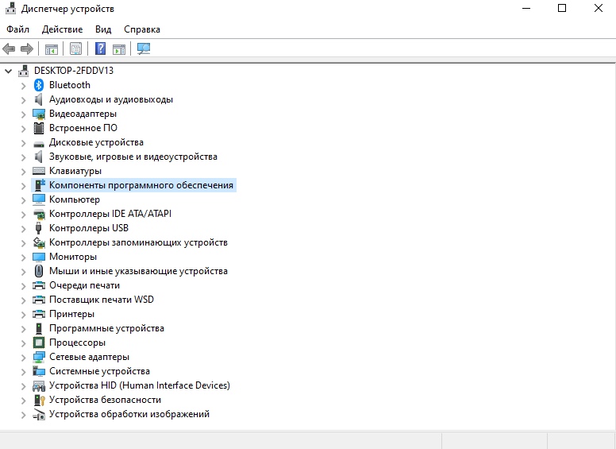Select the Контроллеры USB label
Viewport: 616px width, 449px height.
[89, 228]
